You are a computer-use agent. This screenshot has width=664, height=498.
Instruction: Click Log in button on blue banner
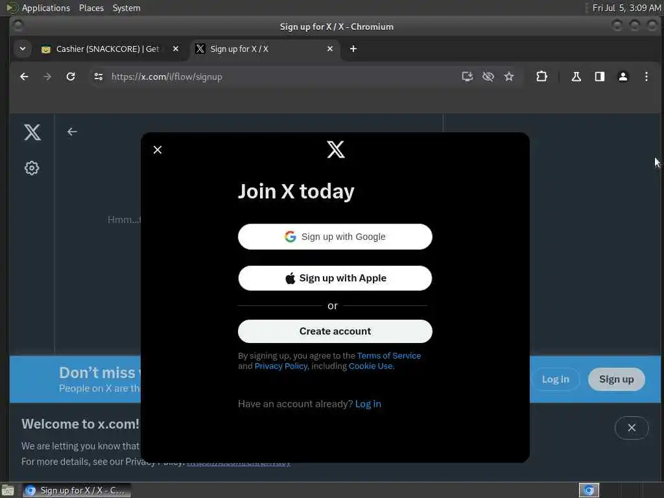pyautogui.click(x=555, y=379)
